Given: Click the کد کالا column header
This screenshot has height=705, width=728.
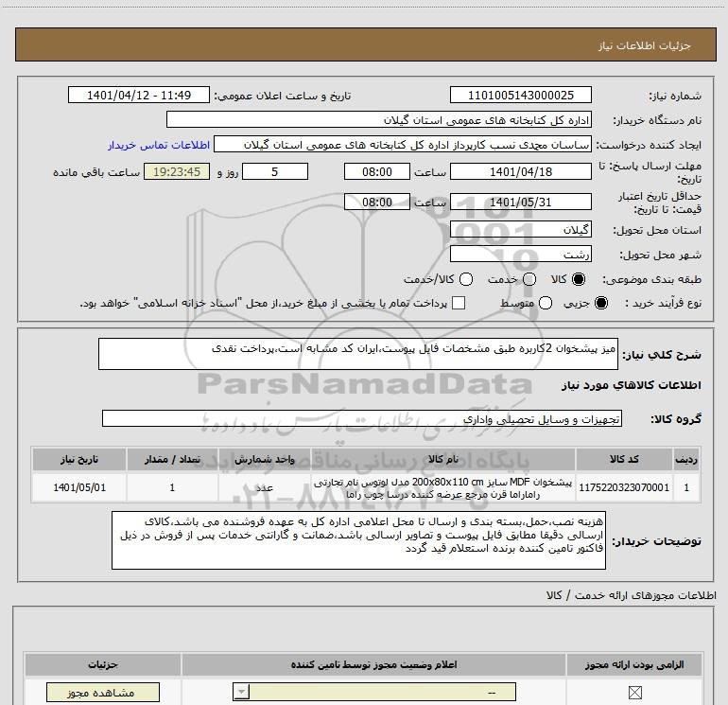Looking at the screenshot, I should point(624,459).
